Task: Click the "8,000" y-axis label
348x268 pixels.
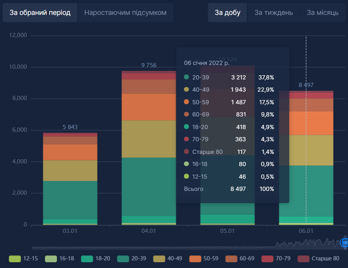Action: pos(19,98)
